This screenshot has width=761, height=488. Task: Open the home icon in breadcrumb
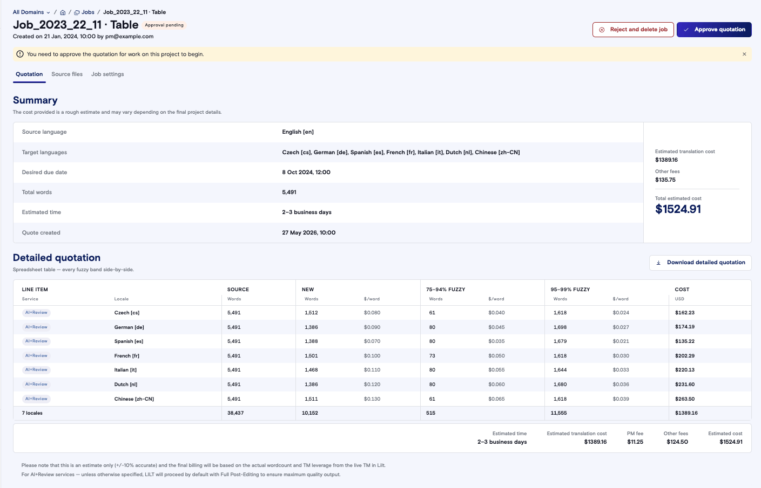click(x=63, y=12)
